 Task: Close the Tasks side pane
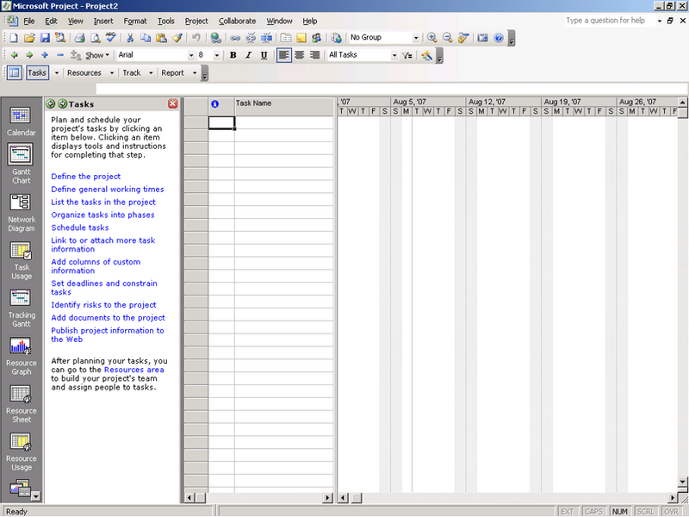coord(173,103)
